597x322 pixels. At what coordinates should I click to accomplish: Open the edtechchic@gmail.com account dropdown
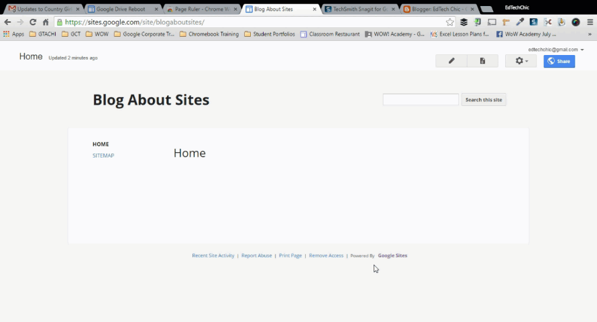555,50
